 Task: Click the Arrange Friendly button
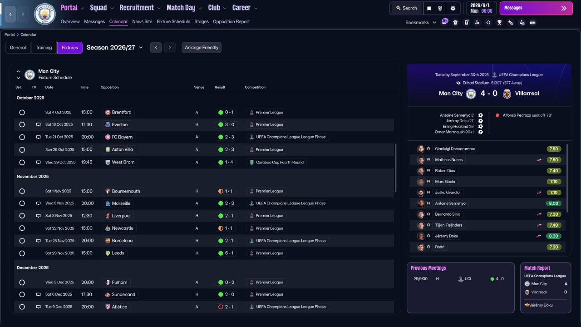pyautogui.click(x=202, y=48)
